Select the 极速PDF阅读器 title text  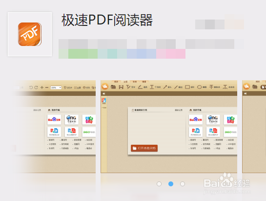tap(107, 20)
